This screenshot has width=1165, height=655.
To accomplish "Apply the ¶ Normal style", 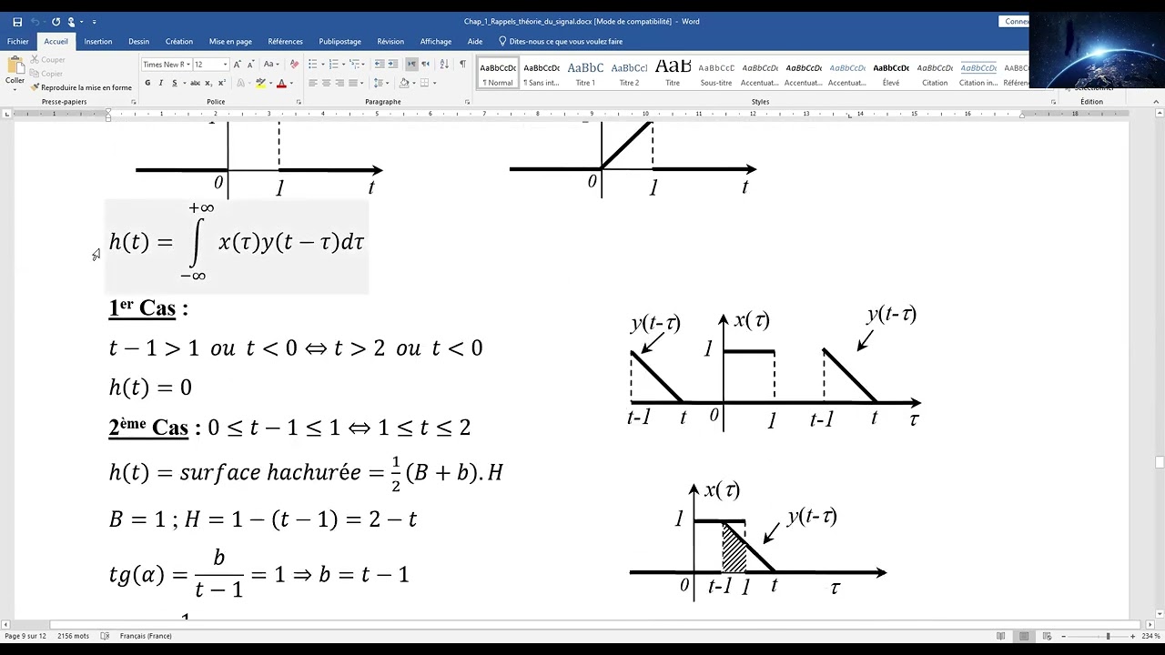I will (498, 73).
